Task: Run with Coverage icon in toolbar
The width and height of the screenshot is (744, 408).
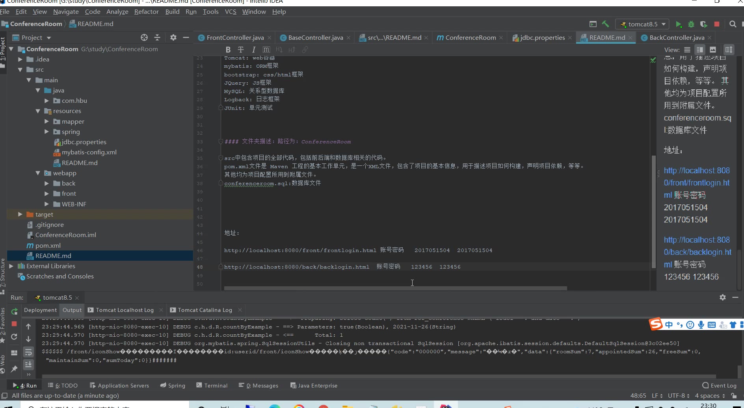Action: click(704, 24)
